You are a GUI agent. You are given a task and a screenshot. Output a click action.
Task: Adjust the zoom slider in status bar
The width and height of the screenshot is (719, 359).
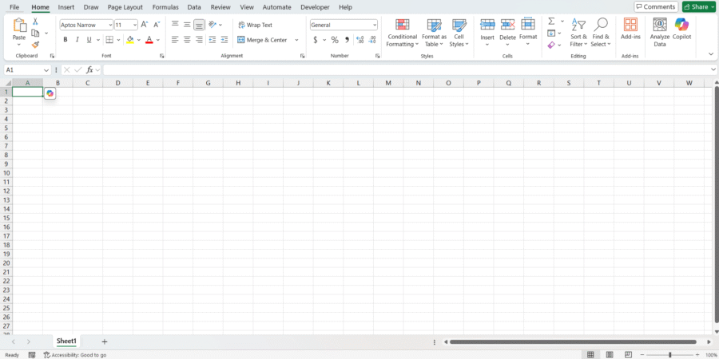click(670, 355)
